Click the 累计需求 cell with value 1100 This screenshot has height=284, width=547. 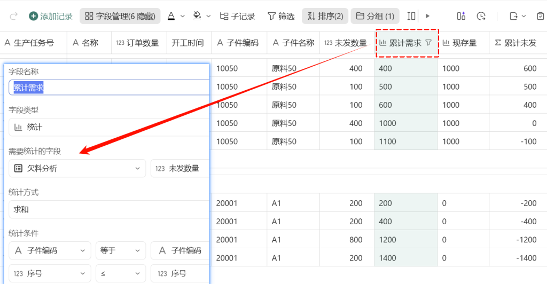406,141
